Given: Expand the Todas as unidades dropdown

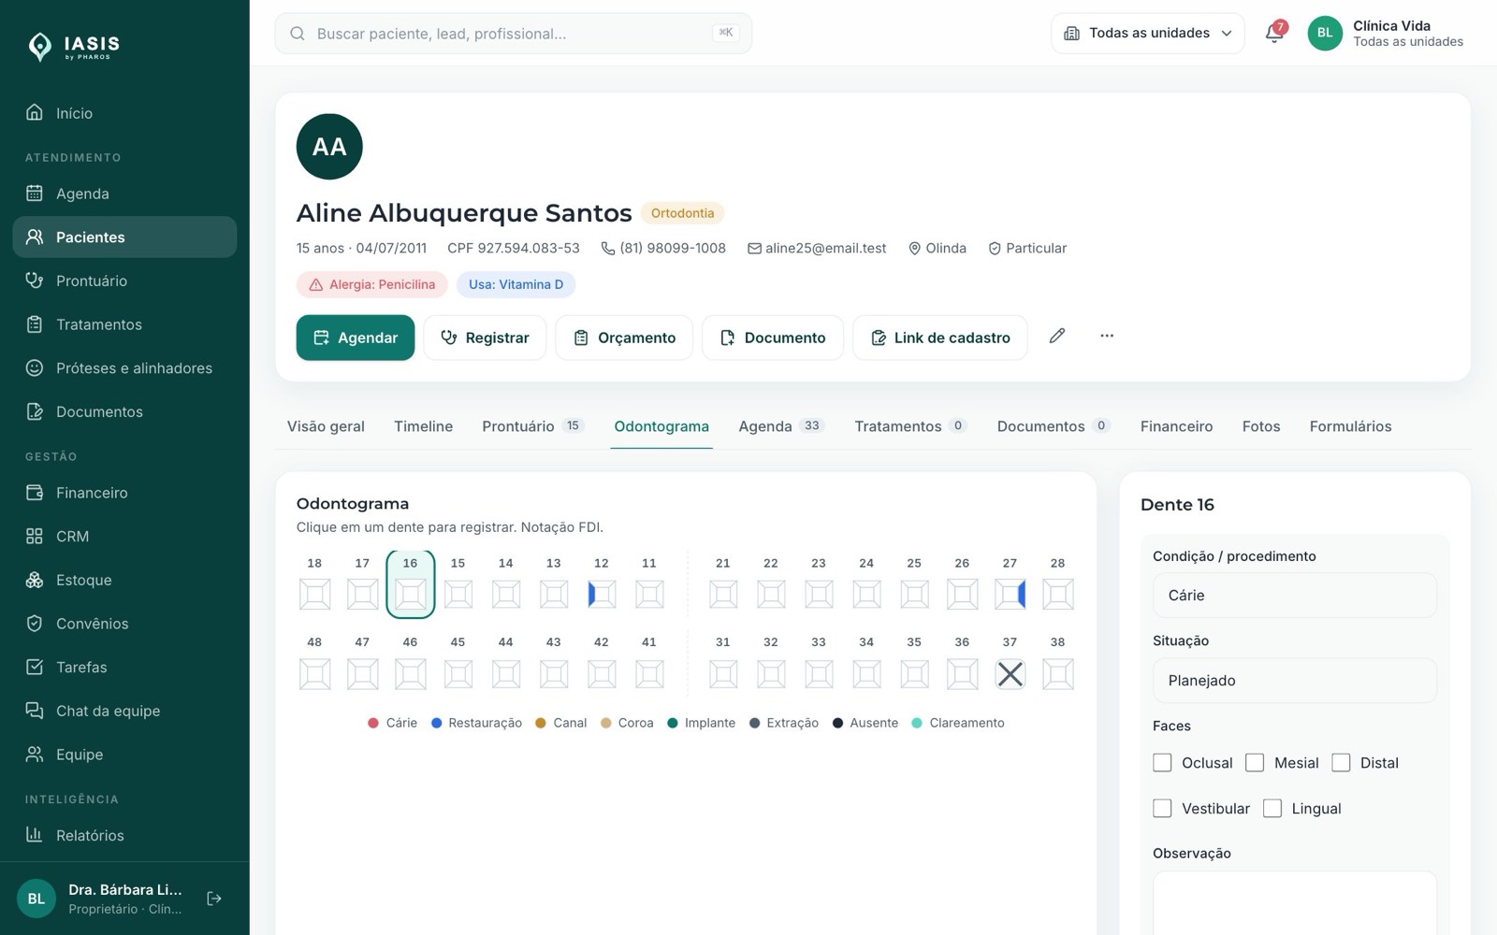Looking at the screenshot, I should click(x=1148, y=33).
